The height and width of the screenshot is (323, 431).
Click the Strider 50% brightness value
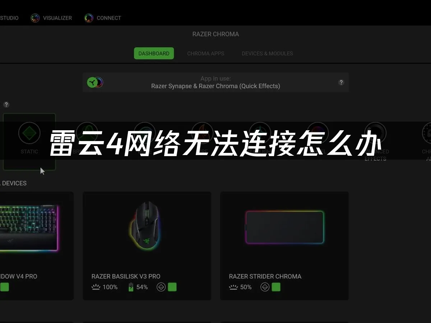(246, 287)
